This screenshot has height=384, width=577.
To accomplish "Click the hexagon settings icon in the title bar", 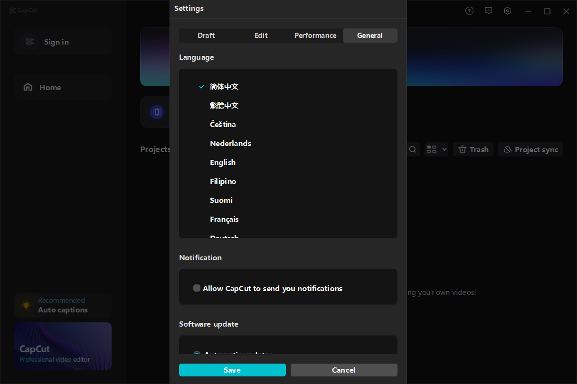I will pyautogui.click(x=507, y=11).
